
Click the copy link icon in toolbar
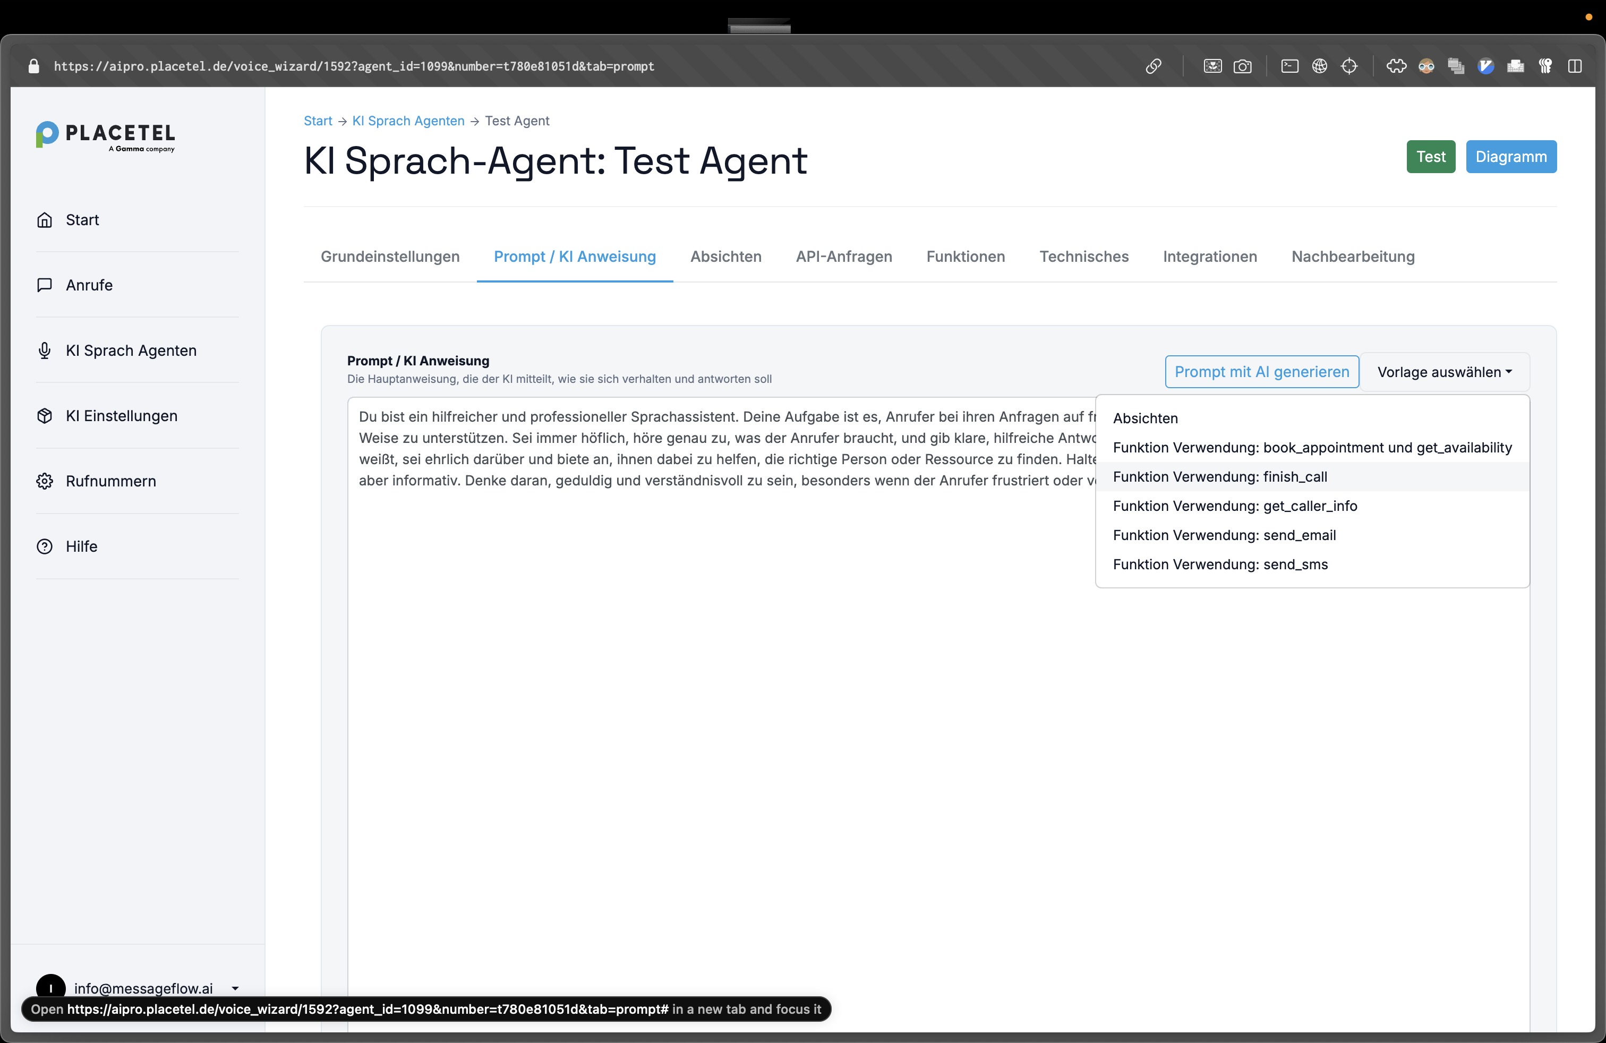point(1153,66)
